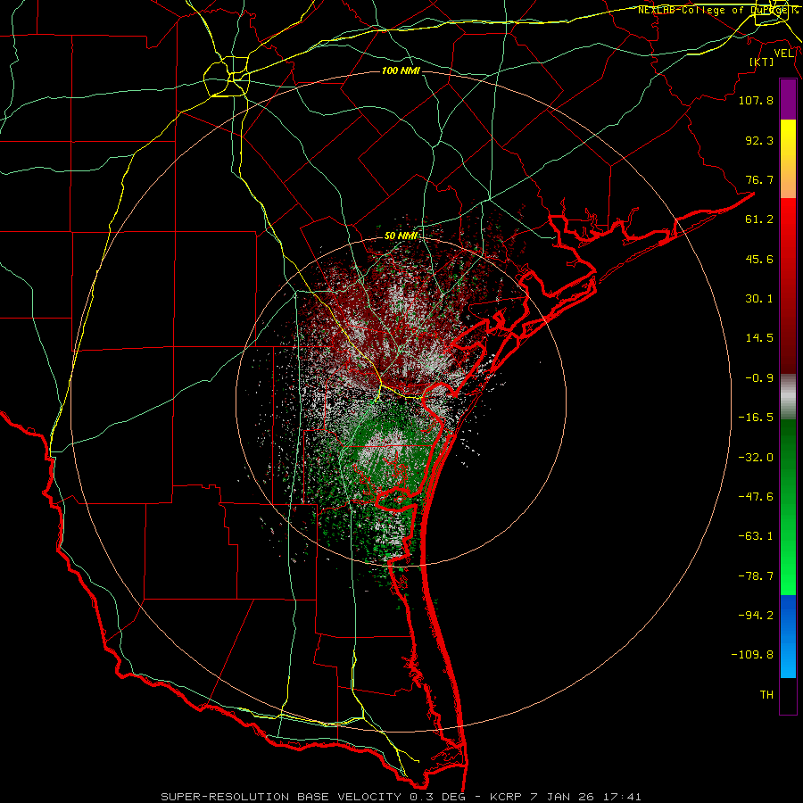Click the 45.6 legend value
The height and width of the screenshot is (803, 803).
759,259
